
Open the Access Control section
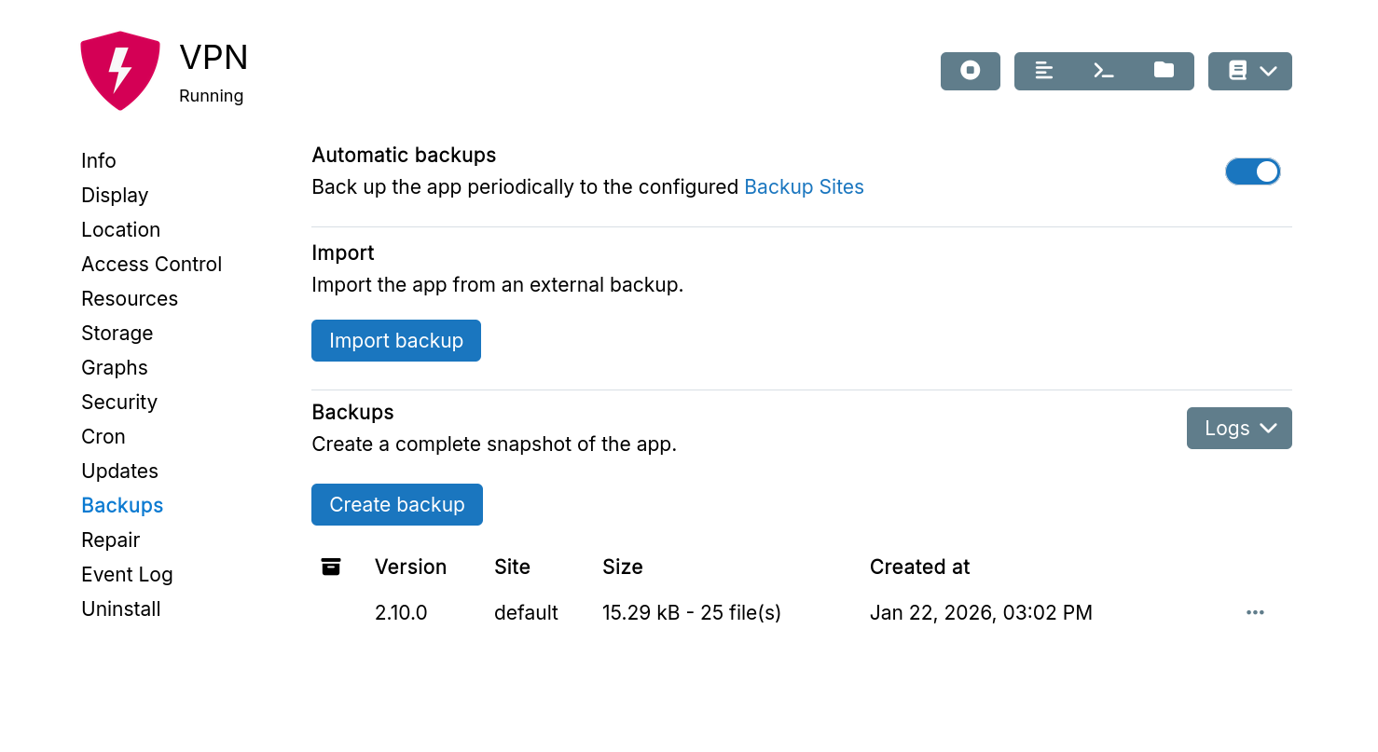[x=151, y=264]
